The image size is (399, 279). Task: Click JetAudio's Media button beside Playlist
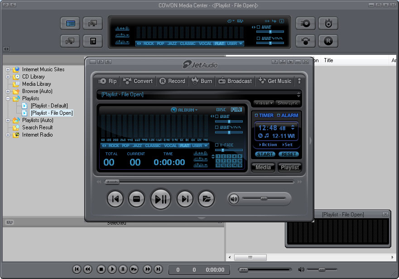pyautogui.click(x=263, y=167)
